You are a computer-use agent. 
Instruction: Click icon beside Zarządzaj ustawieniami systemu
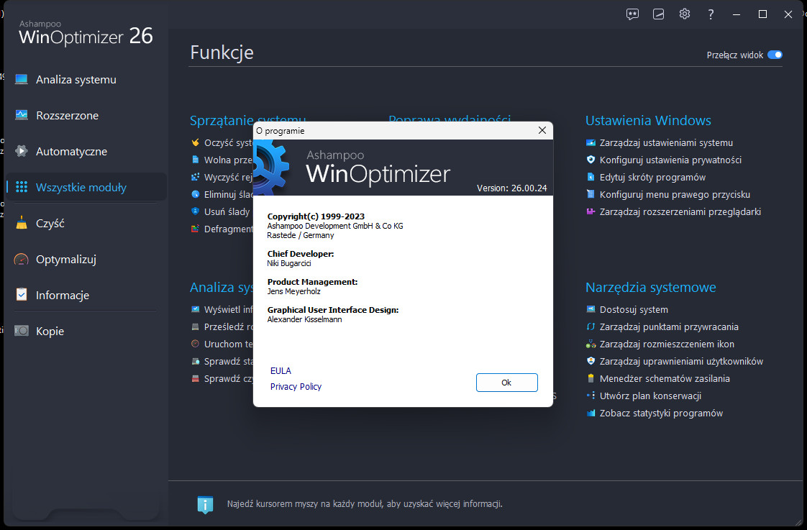(591, 142)
